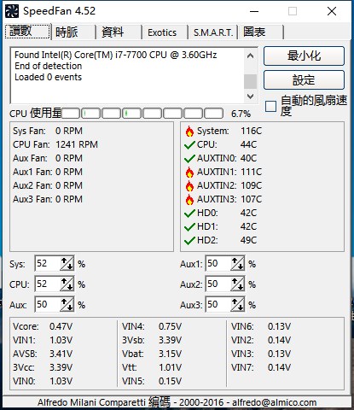Click the checkmark icon next to HD1
Viewport: 354px width, 410px height.
[189, 227]
